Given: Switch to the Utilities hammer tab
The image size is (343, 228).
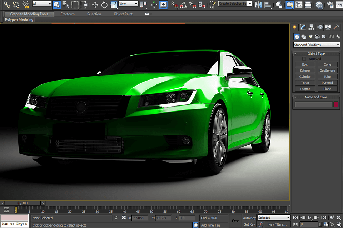Looking at the screenshot, I should coord(336,27).
